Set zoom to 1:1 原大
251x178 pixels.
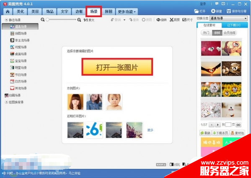tap(89, 20)
